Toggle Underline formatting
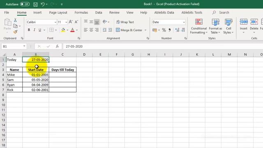This screenshot has width=263, height=148. pyautogui.click(x=40, y=30)
